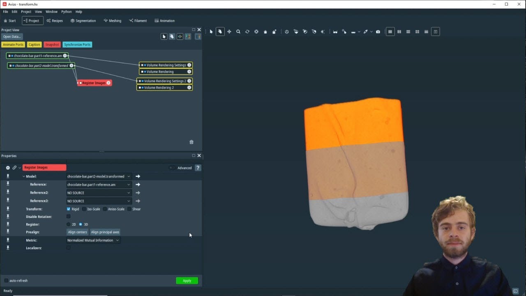526x296 pixels.
Task: Activate the Translate pan tool in viewer toolbar
Action: click(229, 32)
